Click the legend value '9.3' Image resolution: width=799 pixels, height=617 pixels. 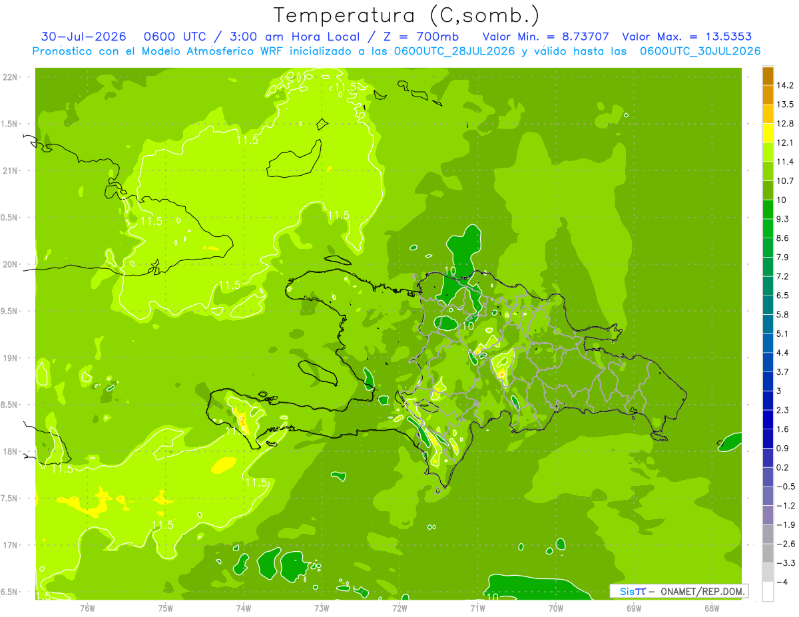(x=783, y=219)
